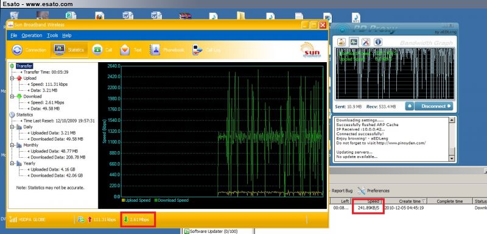Select the PD-Proxy bandwidth graph icon
The width and height of the screenshot is (487, 234).
click(354, 41)
